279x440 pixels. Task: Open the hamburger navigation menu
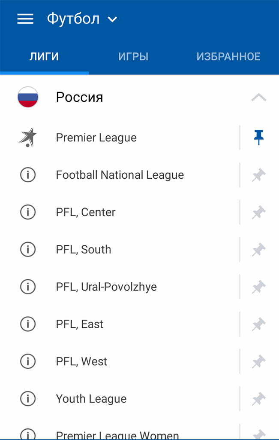click(25, 19)
